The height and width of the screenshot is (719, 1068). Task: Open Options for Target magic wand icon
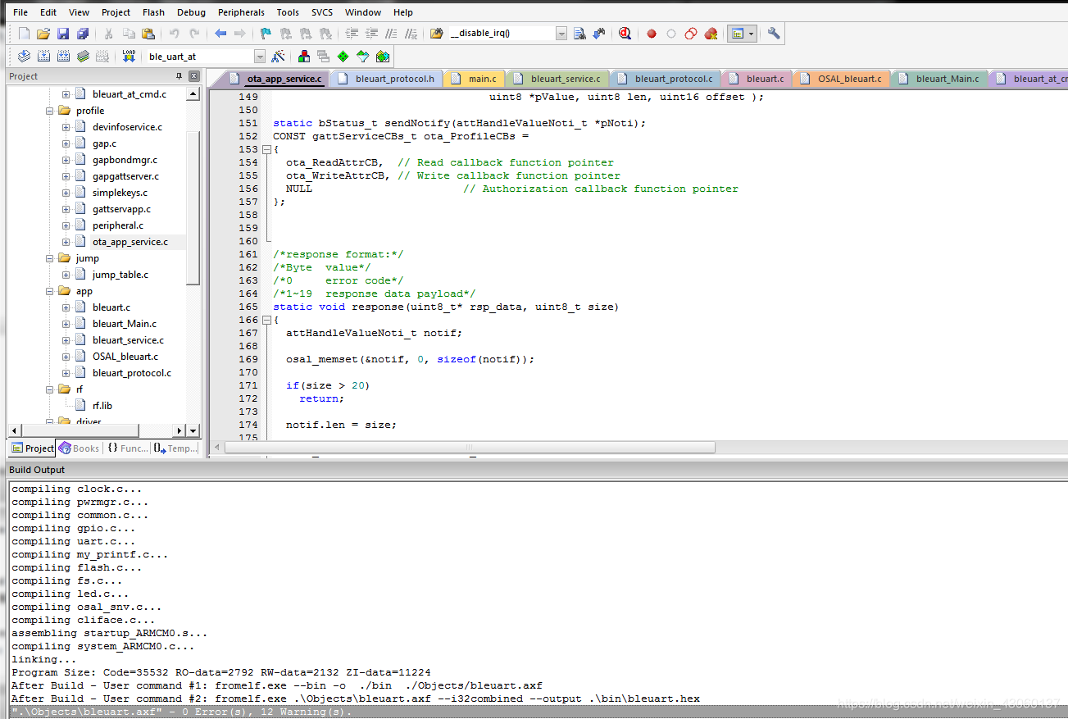point(278,57)
